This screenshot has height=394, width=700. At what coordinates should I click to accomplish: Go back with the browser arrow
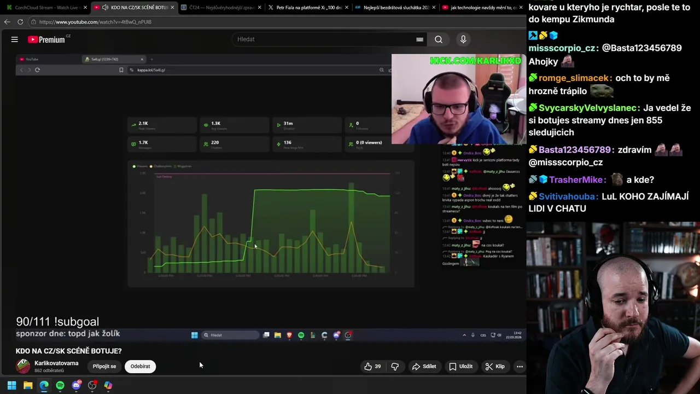pyautogui.click(x=7, y=22)
